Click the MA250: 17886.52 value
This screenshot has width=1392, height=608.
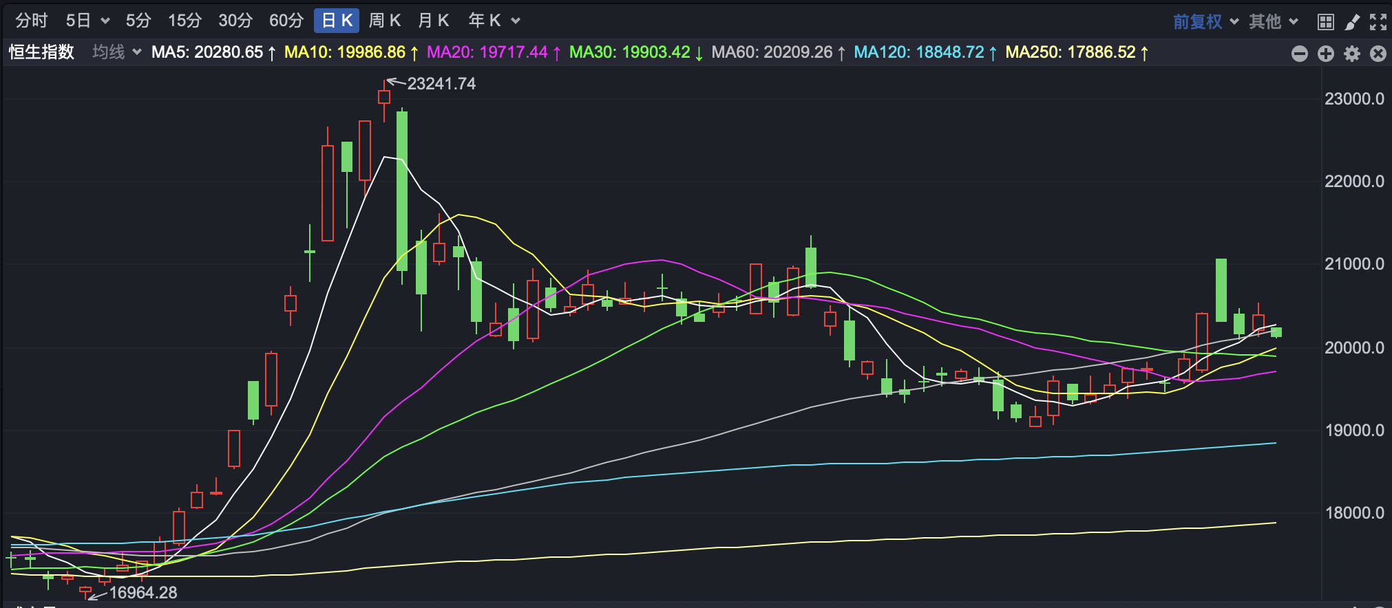(x=1077, y=52)
